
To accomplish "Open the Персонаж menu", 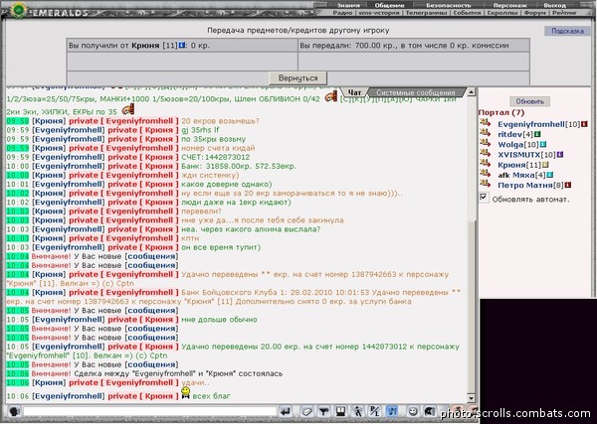I will [510, 5].
